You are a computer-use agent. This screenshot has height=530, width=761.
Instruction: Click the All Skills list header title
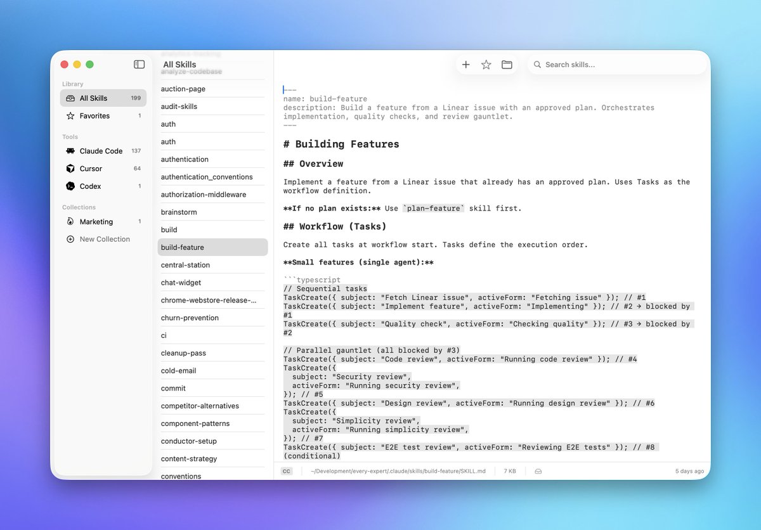point(179,65)
